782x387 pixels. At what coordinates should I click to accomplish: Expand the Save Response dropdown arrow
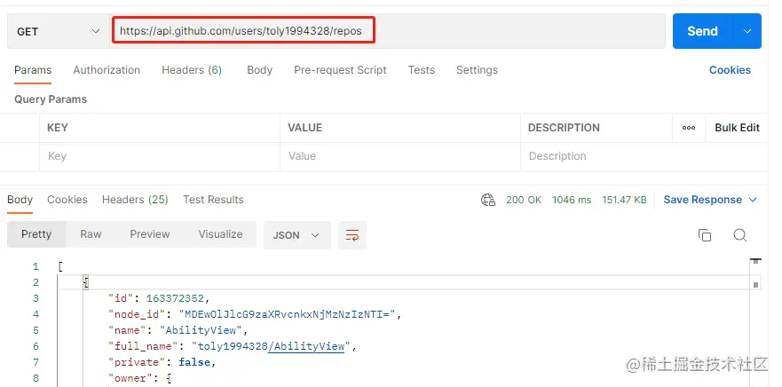(x=753, y=200)
